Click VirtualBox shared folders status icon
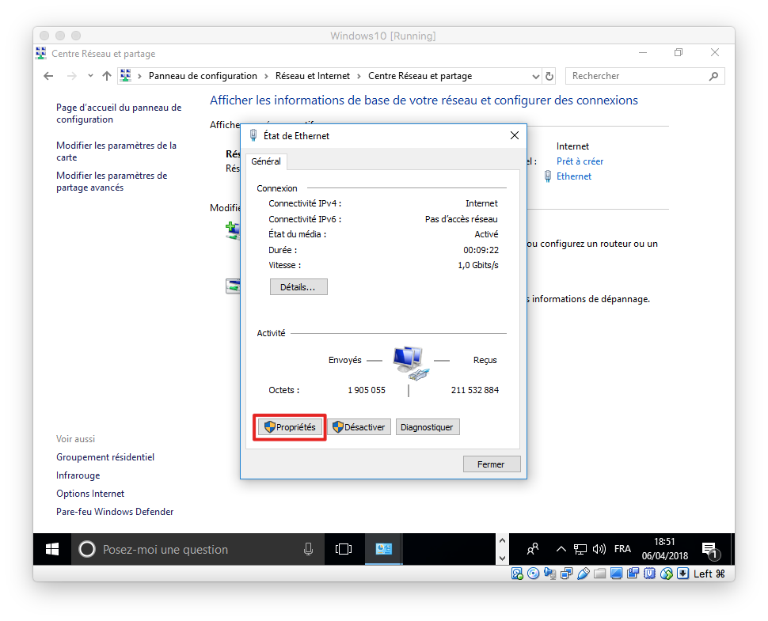This screenshot has width=768, height=621. (x=600, y=574)
